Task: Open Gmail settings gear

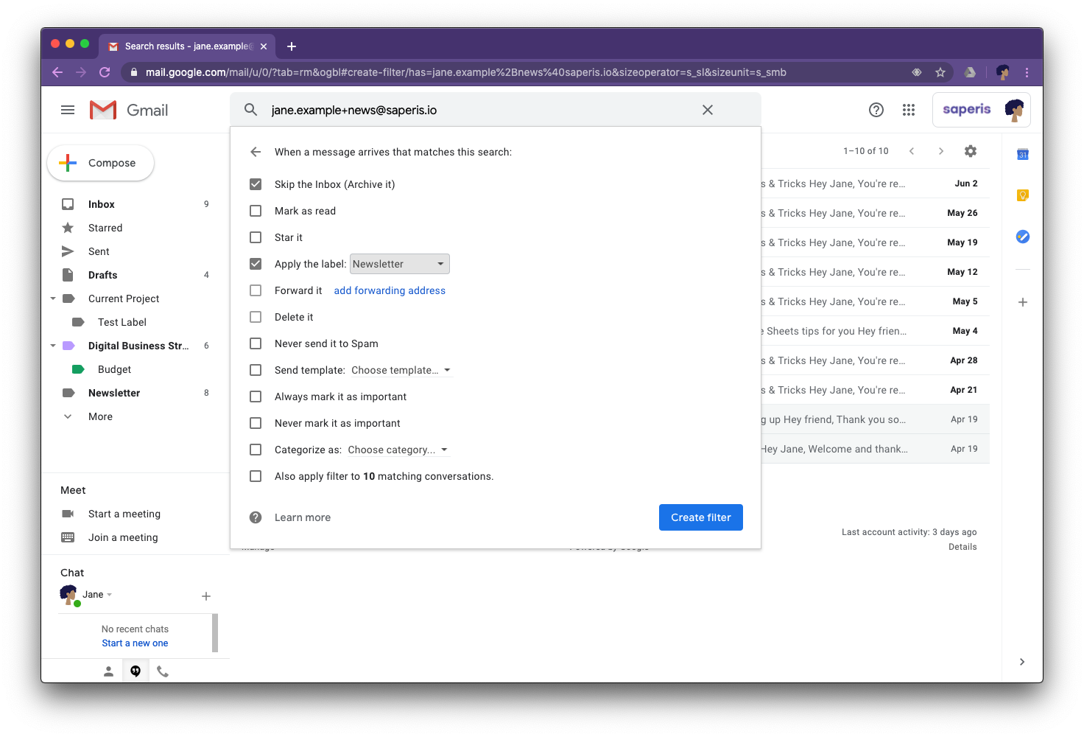Action: pyautogui.click(x=970, y=150)
